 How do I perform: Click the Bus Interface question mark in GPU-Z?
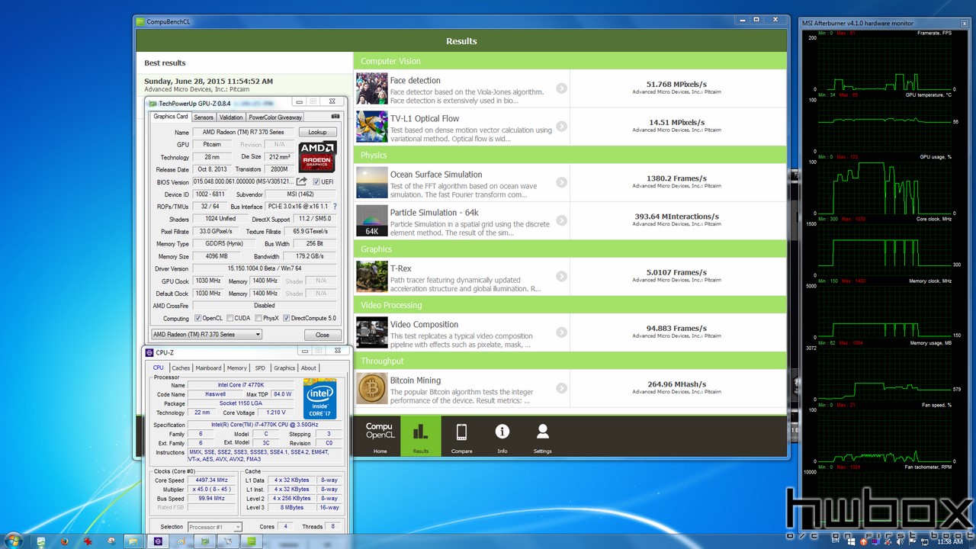pos(335,207)
